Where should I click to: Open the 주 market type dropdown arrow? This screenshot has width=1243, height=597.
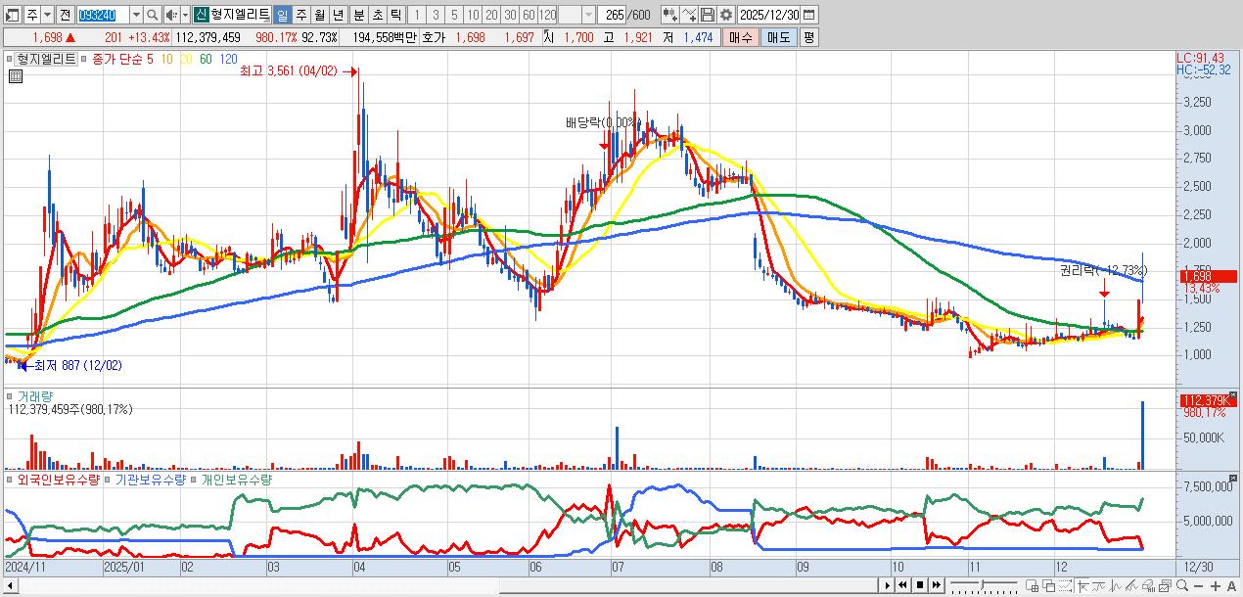click(x=47, y=16)
